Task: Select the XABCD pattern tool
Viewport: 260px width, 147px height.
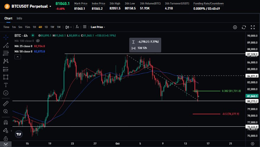Action: point(6,61)
